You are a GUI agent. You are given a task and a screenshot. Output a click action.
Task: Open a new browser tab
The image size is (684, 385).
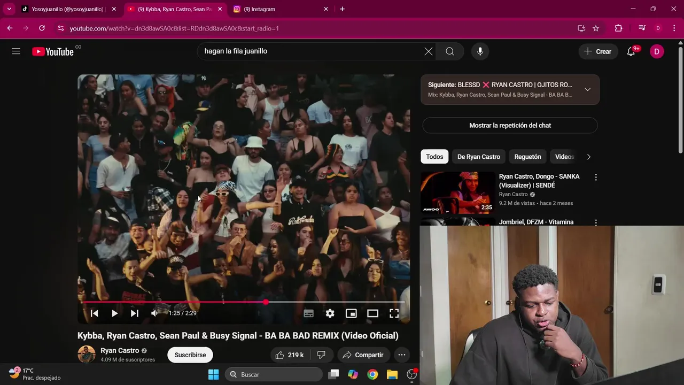pos(342,9)
